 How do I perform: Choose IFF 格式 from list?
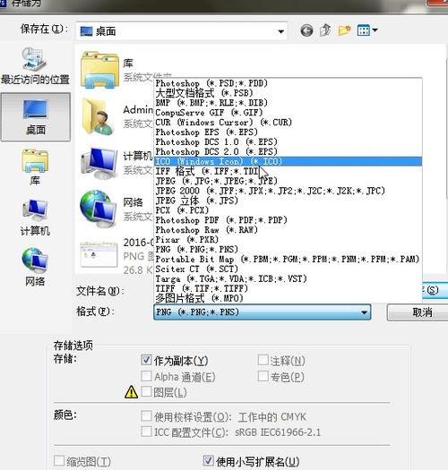click(289, 171)
